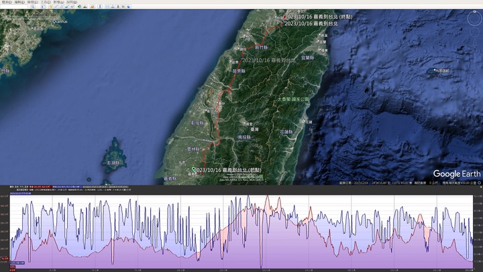Viewport: 483px width, 272px height.
Task: Click the 南投縣 map label
Action: coord(244,137)
